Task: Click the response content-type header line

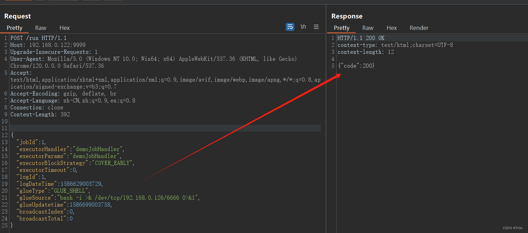Action: [395, 45]
